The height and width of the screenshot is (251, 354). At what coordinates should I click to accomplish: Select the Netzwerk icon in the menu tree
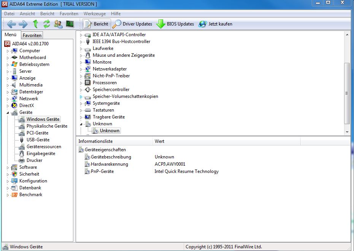pos(14,99)
